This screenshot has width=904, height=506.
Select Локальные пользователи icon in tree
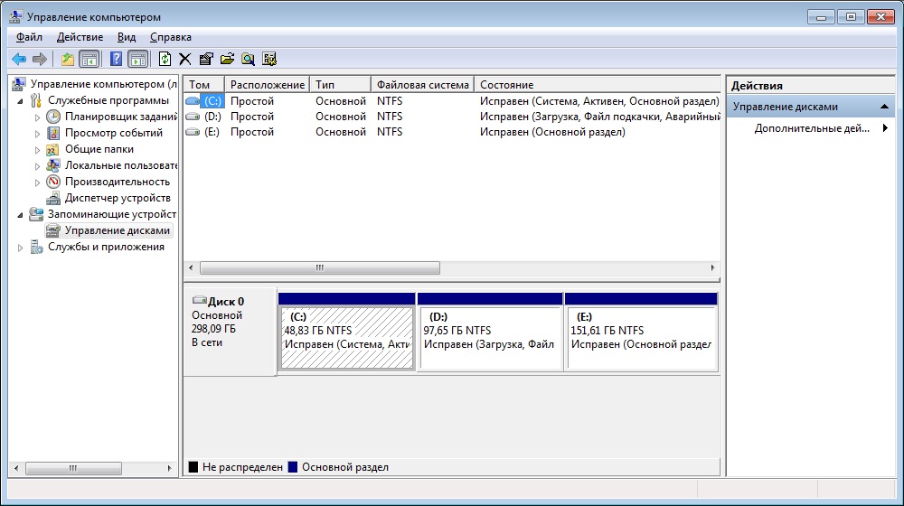(53, 165)
